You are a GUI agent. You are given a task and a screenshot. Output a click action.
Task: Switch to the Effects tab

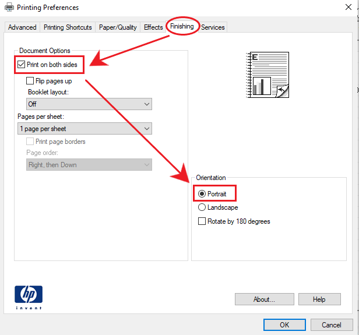(x=153, y=27)
